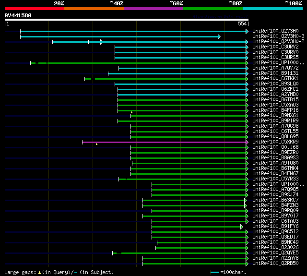The image size is (307, 276).
Task: Open the UniRef100_C3URV2 hit
Action: pos(275,47)
